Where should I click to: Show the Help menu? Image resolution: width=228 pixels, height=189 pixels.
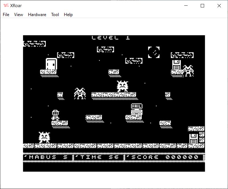pyautogui.click(x=68, y=14)
